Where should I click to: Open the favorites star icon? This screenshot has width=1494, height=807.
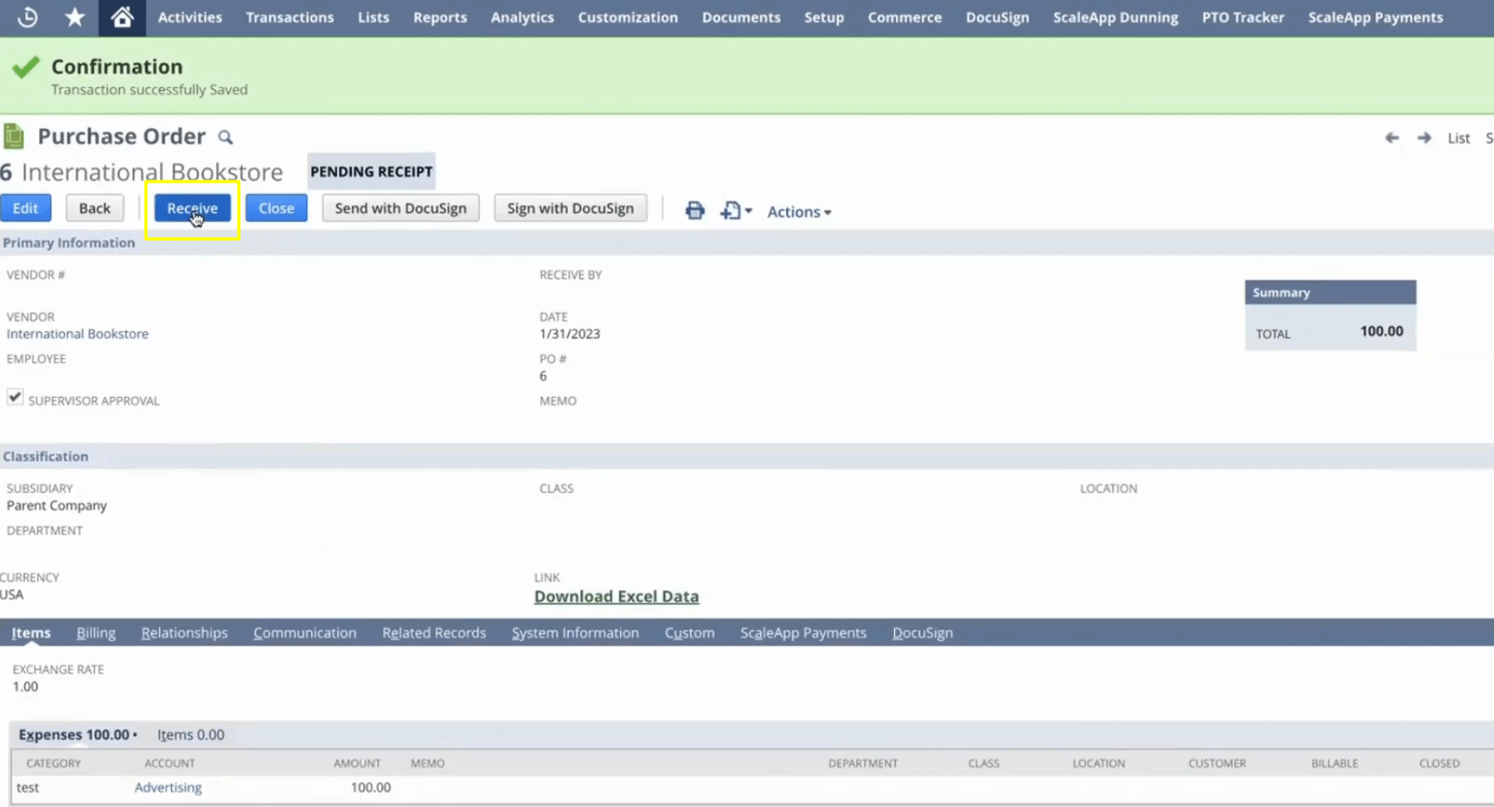tap(74, 17)
